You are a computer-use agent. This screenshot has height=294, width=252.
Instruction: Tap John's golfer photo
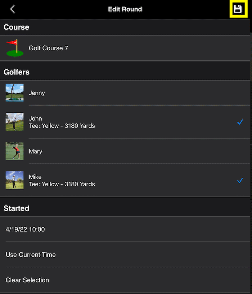pos(15,122)
